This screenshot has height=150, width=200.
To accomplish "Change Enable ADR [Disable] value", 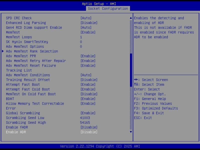I will coord(89,132).
